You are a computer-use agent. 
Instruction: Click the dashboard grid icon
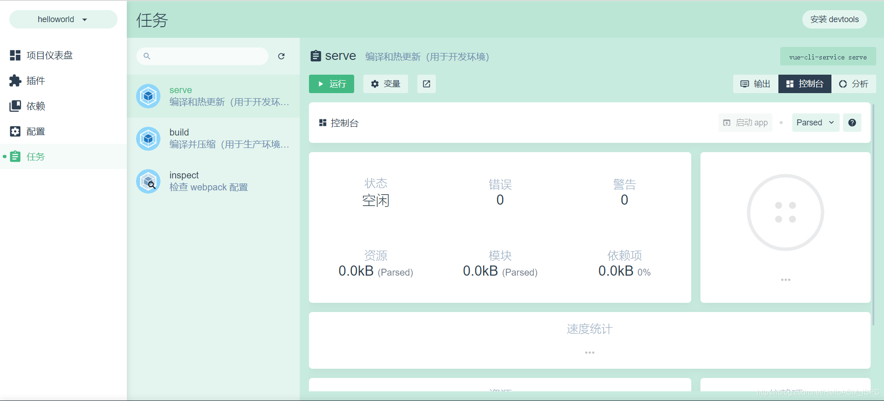click(x=15, y=55)
